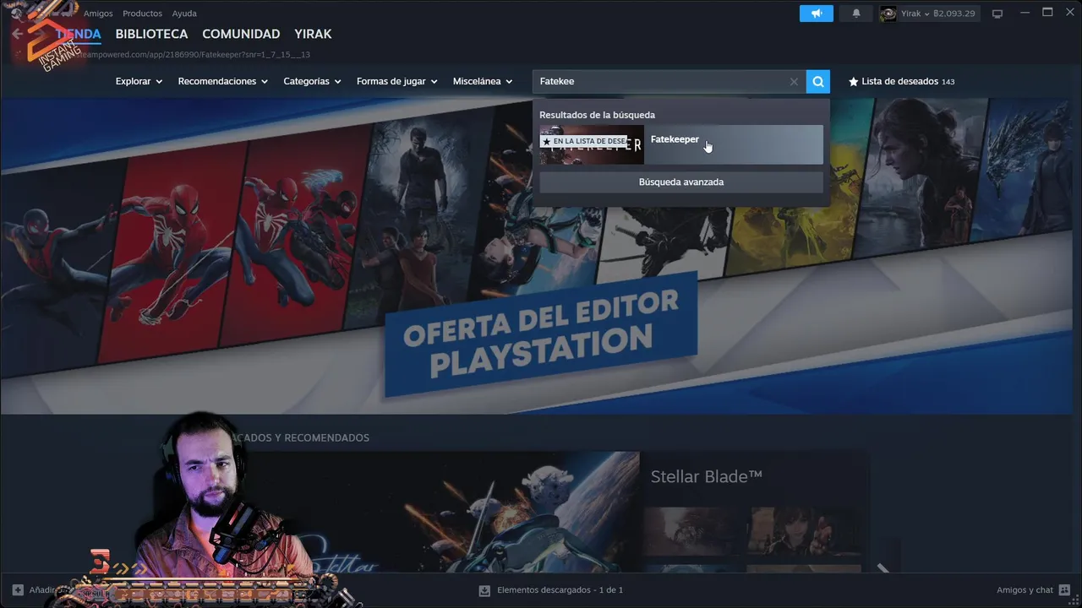Click the downloads icon in the bottom bar
Image resolution: width=1082 pixels, height=608 pixels.
coord(484,590)
